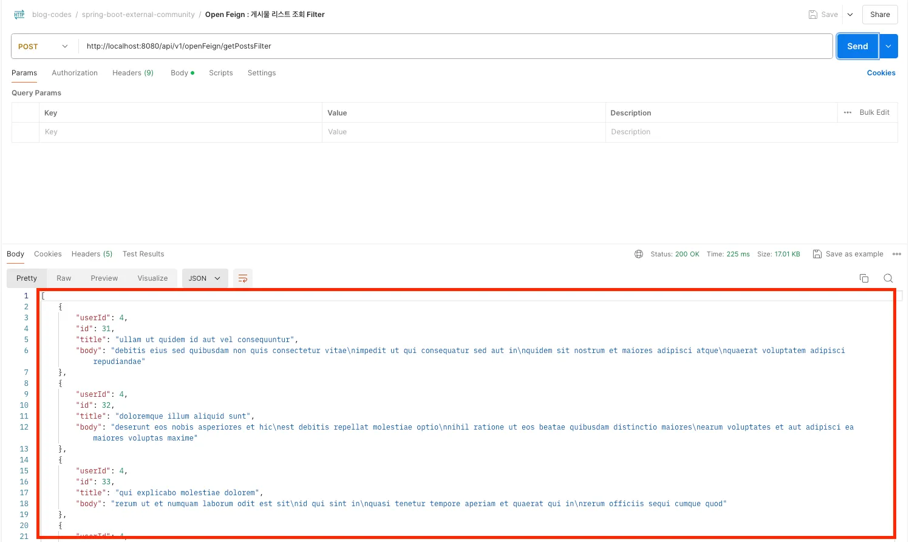Open the Settings tab
Viewport: 909px width, 542px height.
262,73
